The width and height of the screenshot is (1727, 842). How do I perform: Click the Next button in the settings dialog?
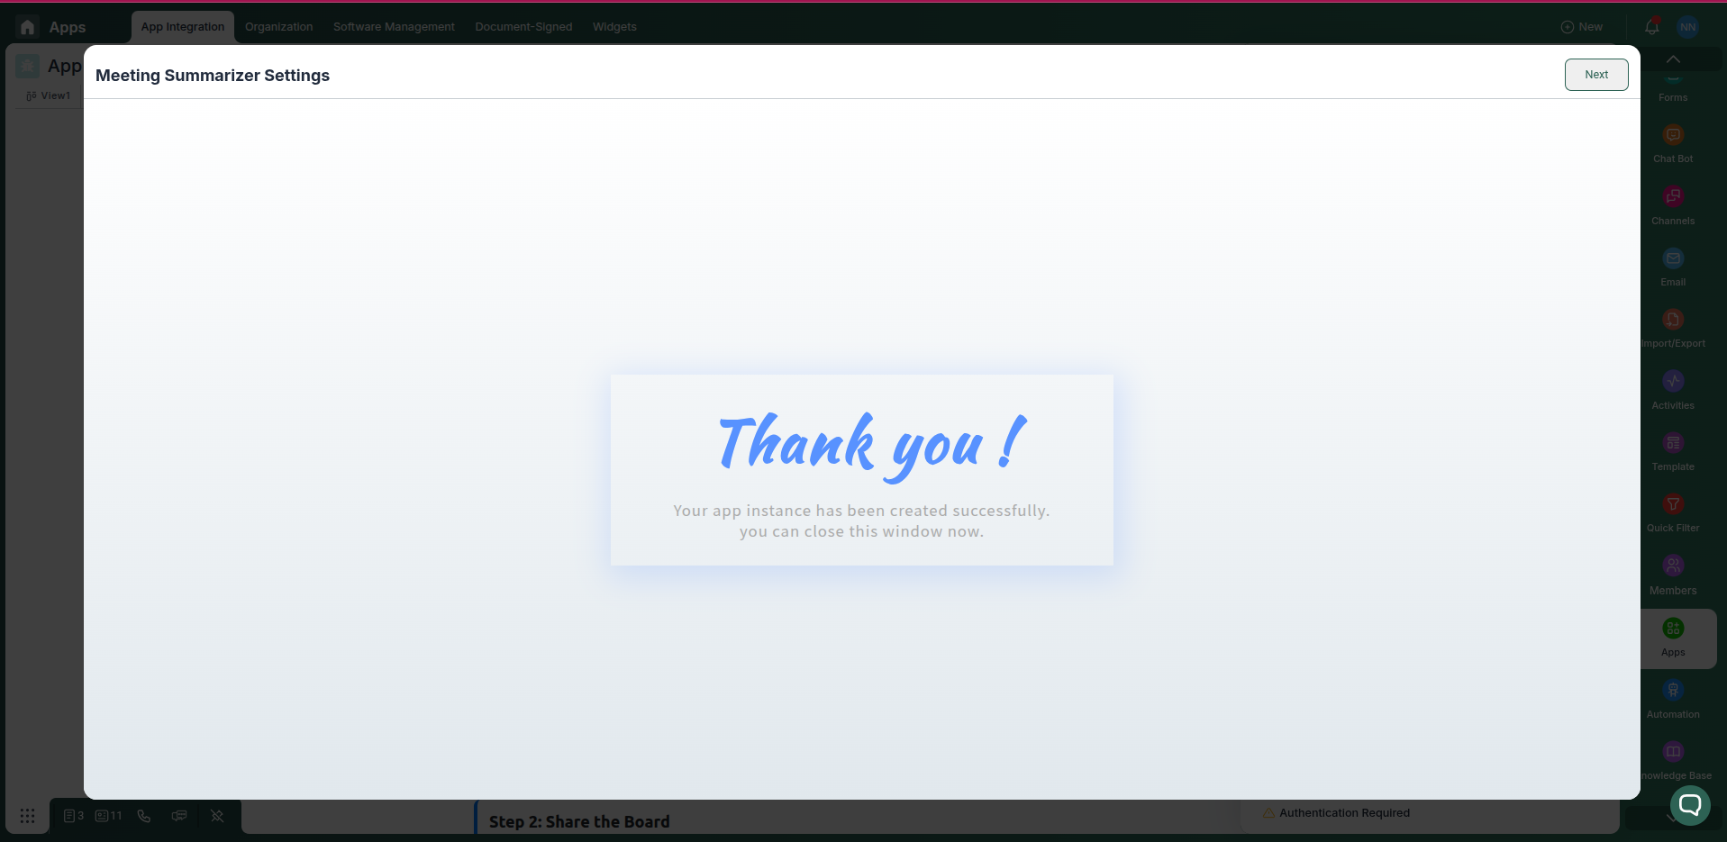pos(1595,75)
